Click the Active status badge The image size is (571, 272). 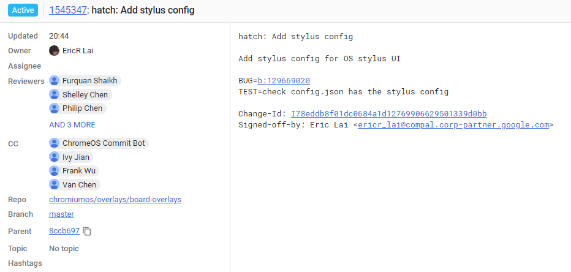[x=23, y=10]
